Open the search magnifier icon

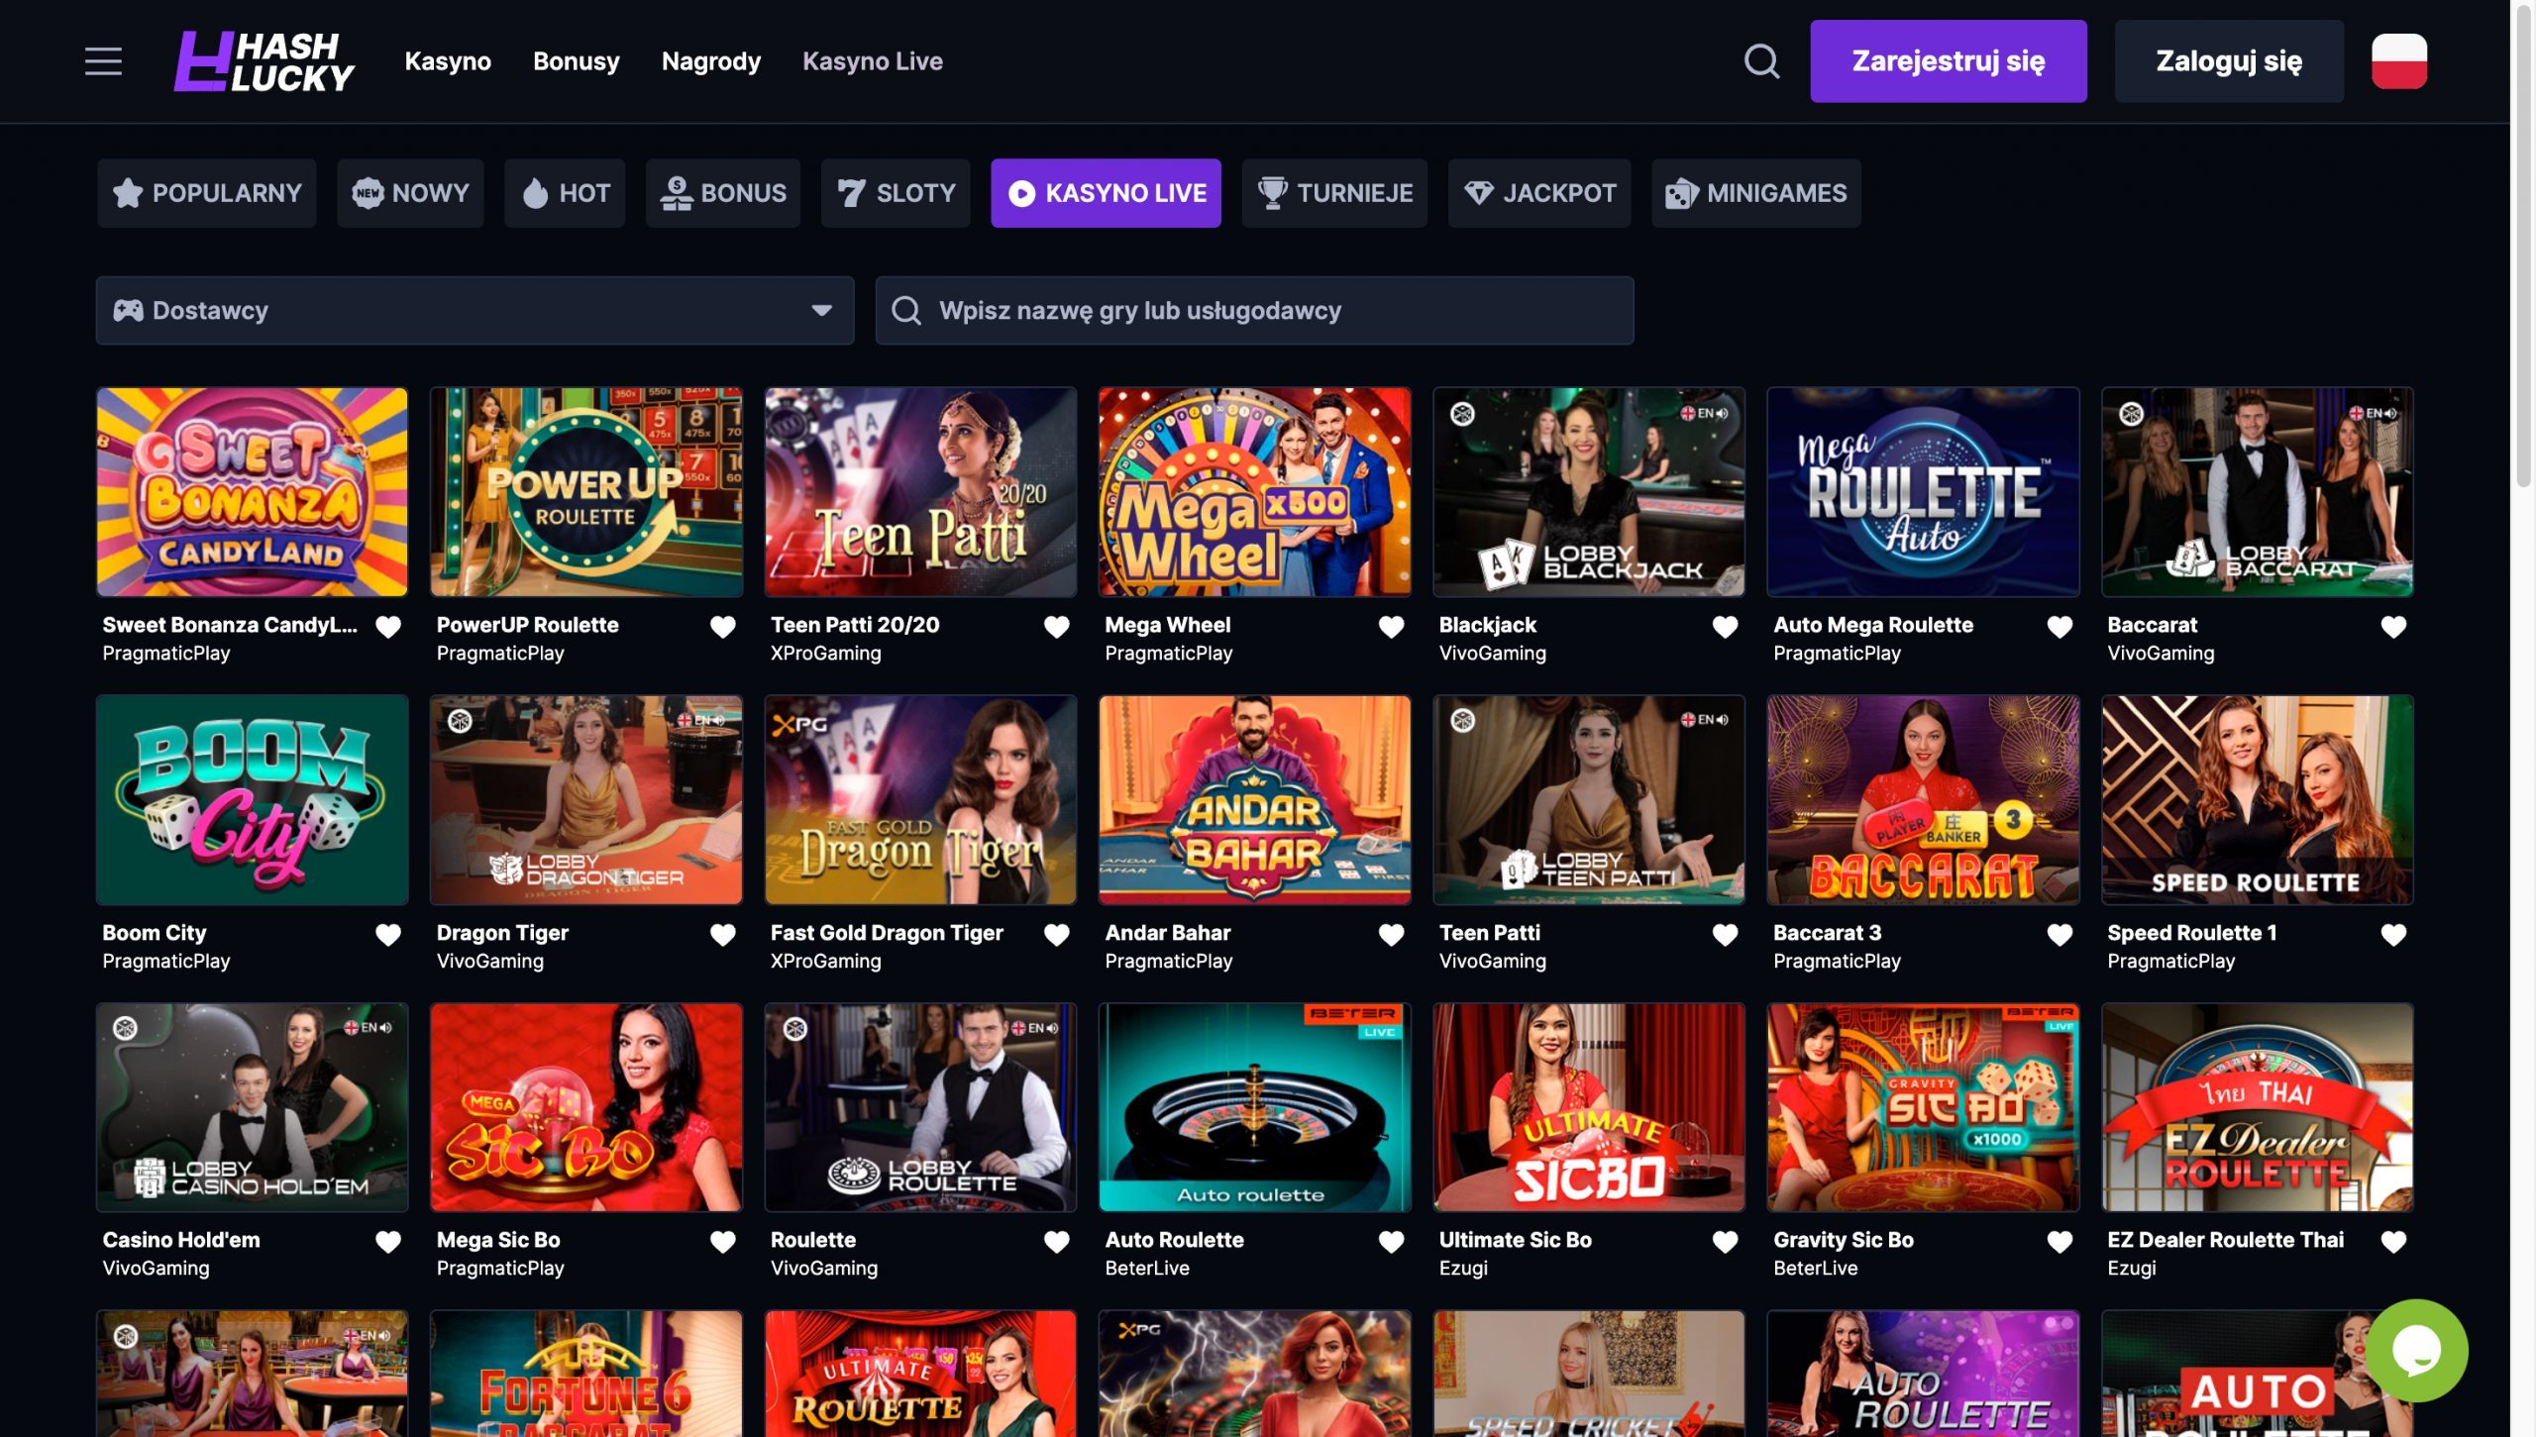click(1761, 61)
